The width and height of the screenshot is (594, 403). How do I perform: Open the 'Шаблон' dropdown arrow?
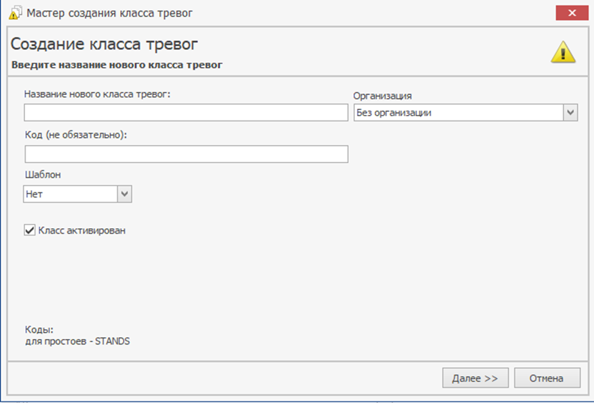(x=124, y=194)
